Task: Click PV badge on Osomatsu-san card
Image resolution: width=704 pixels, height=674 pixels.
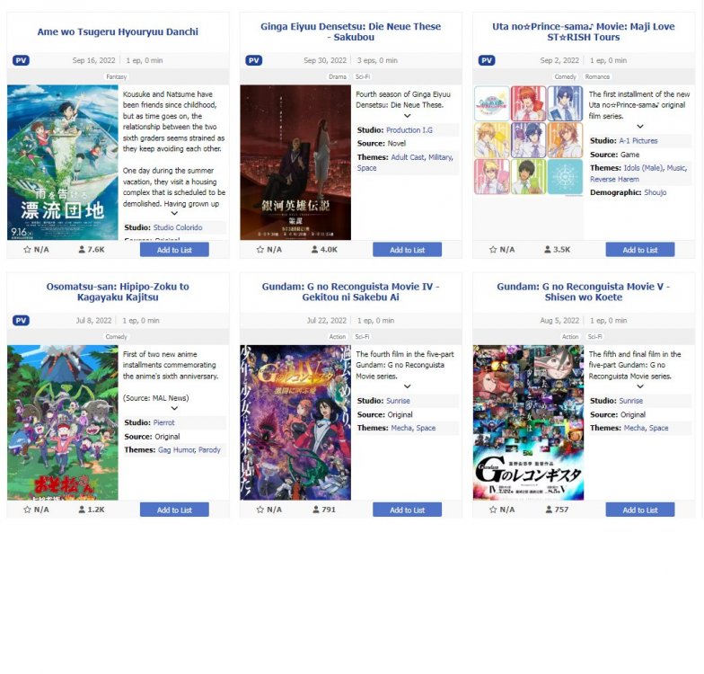Action: coord(21,320)
